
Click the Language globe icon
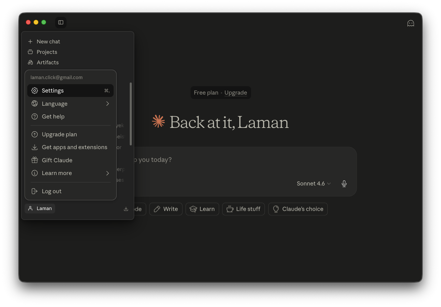[x=35, y=104]
